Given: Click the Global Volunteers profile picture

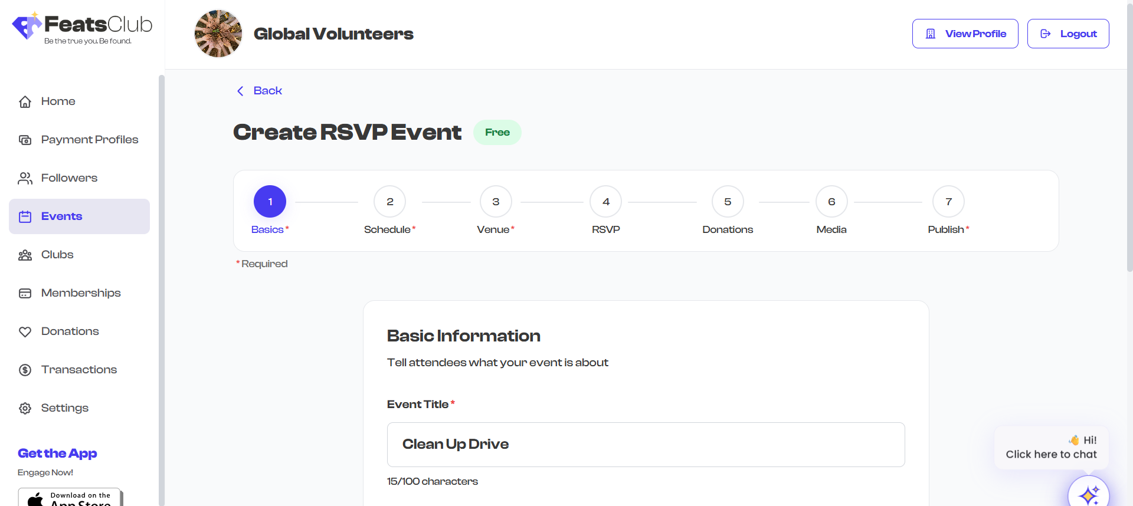Looking at the screenshot, I should [218, 34].
